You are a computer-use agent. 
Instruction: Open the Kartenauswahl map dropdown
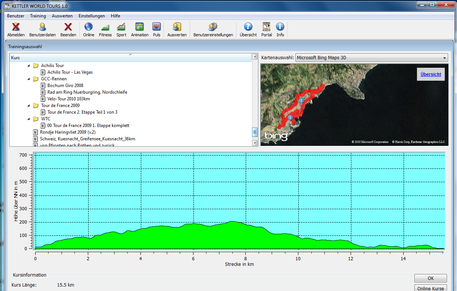coord(372,58)
